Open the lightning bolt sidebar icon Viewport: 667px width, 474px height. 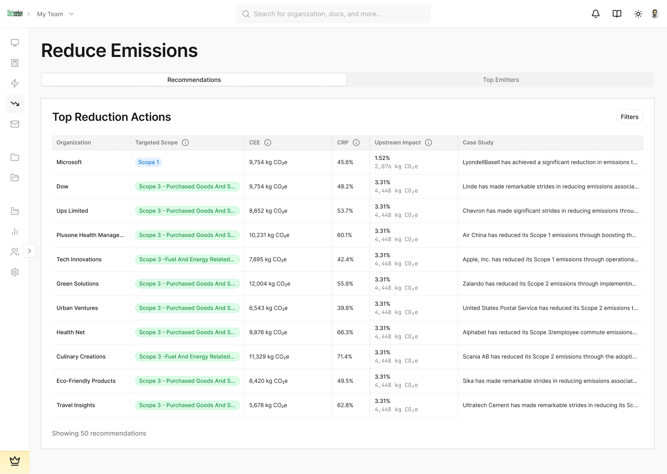[x=15, y=83]
